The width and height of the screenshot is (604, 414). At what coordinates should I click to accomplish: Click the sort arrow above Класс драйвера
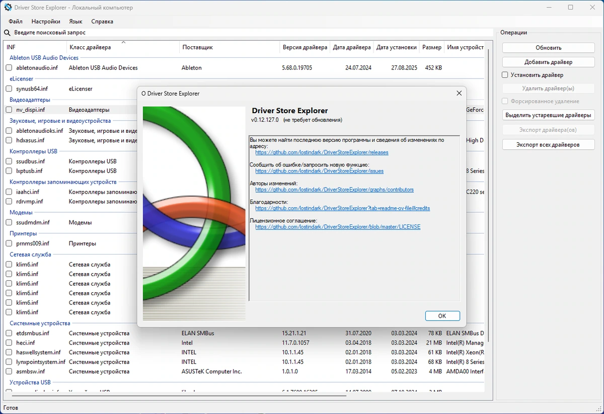tap(123, 43)
